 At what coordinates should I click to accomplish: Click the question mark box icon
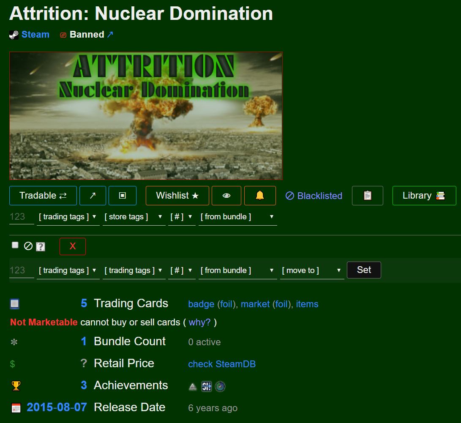41,246
